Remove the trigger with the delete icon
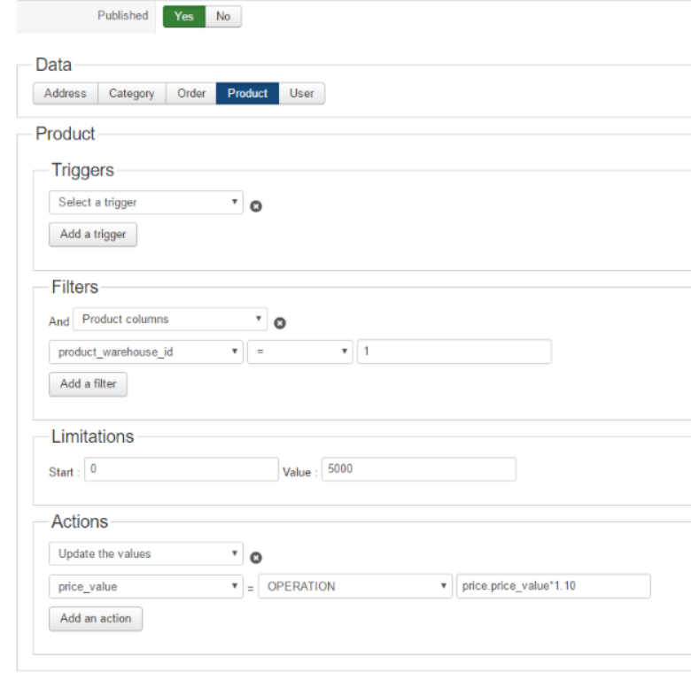 256,206
